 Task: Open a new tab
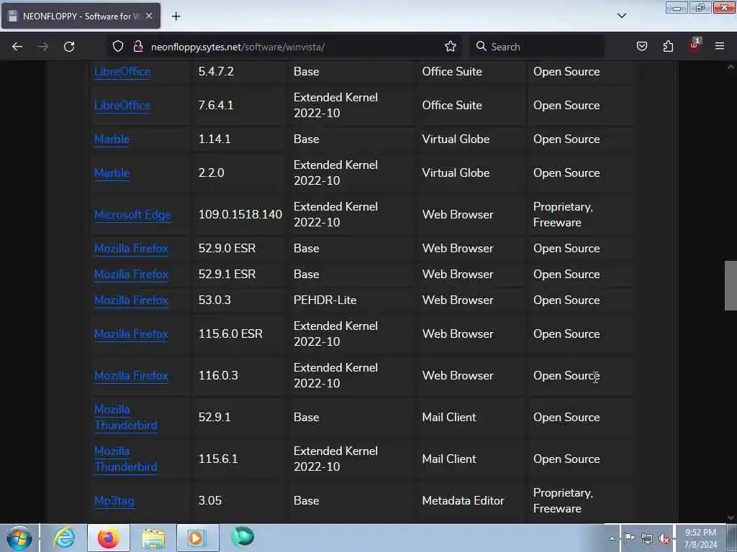tap(176, 16)
